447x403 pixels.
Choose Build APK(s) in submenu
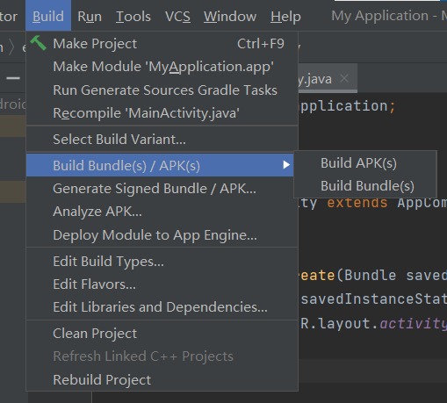coord(365,163)
